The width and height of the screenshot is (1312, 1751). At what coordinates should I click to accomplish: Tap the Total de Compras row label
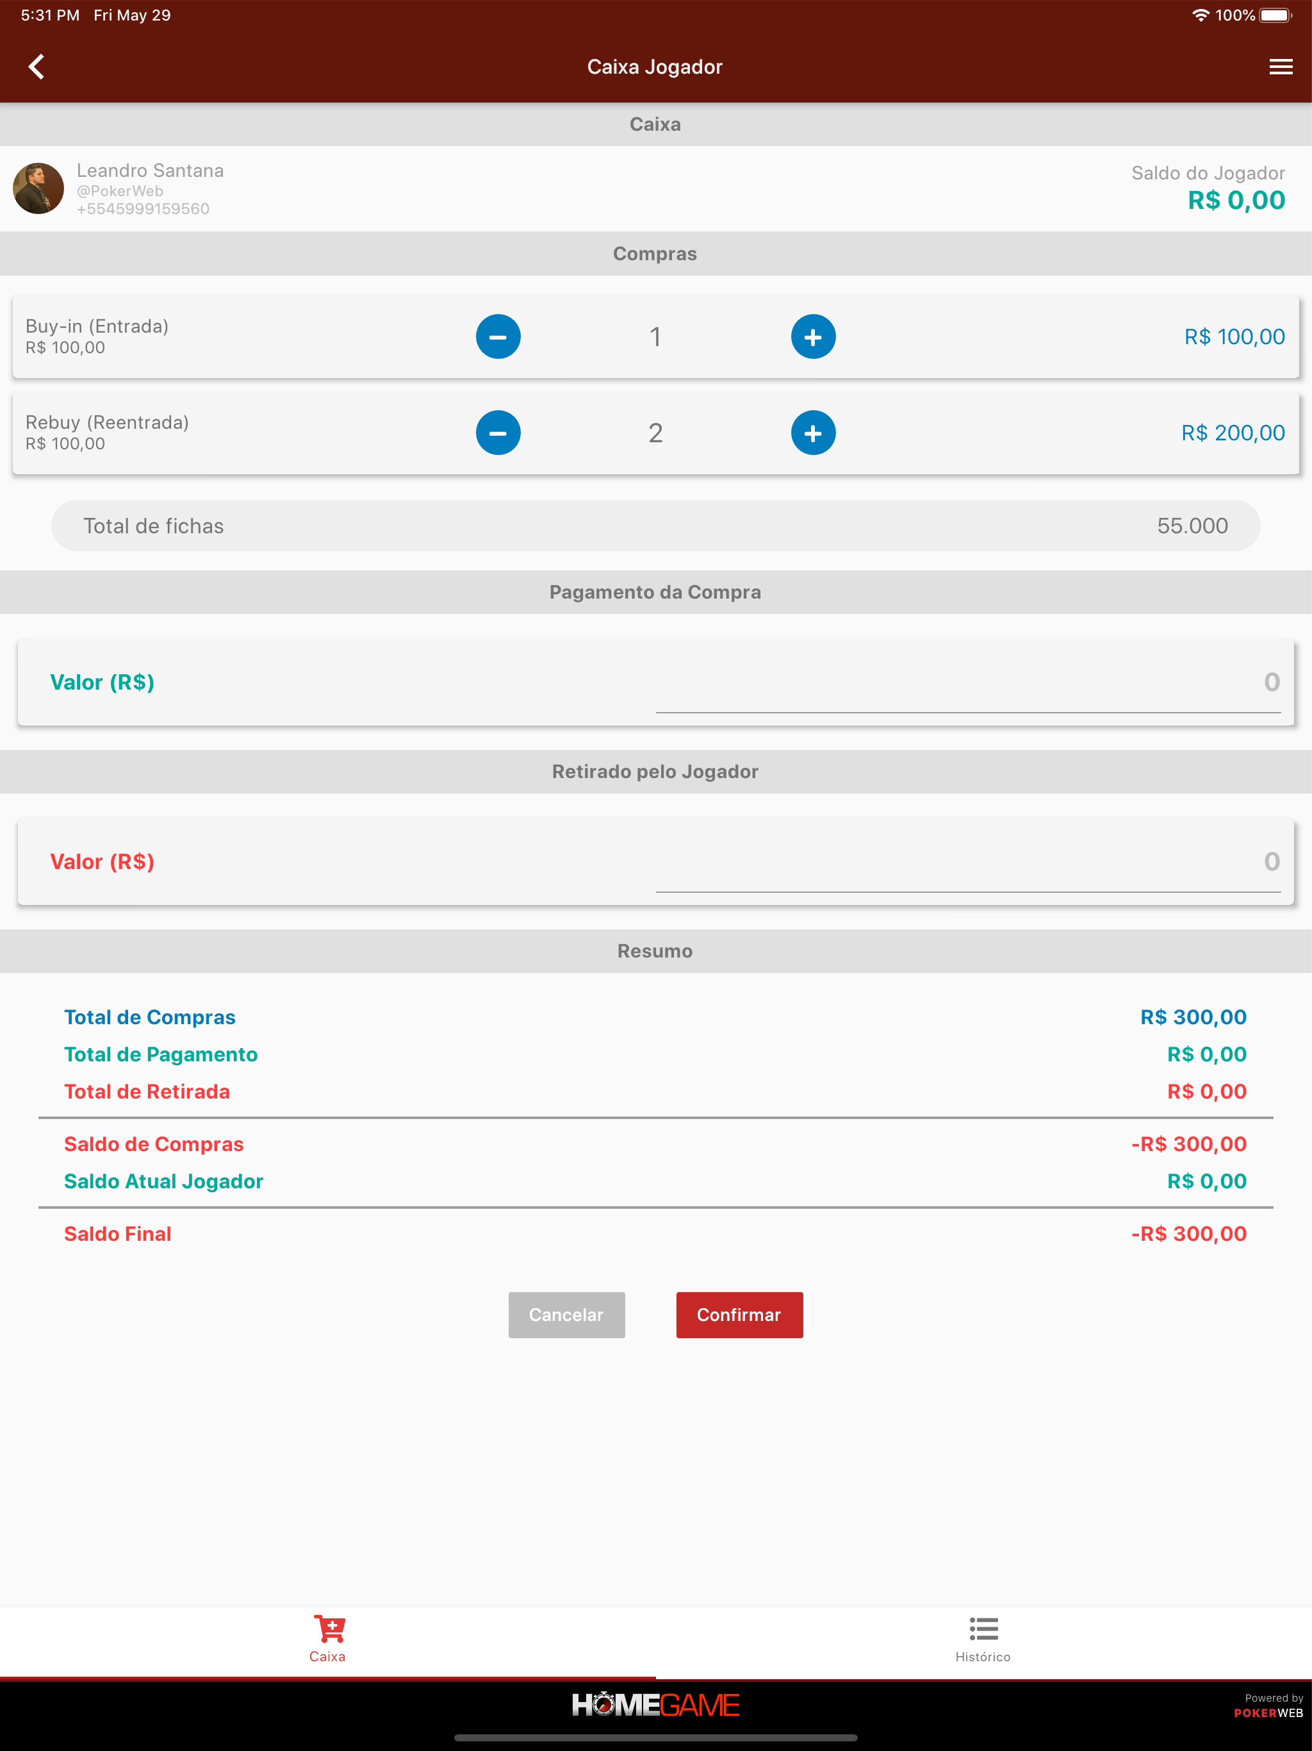click(x=149, y=1017)
